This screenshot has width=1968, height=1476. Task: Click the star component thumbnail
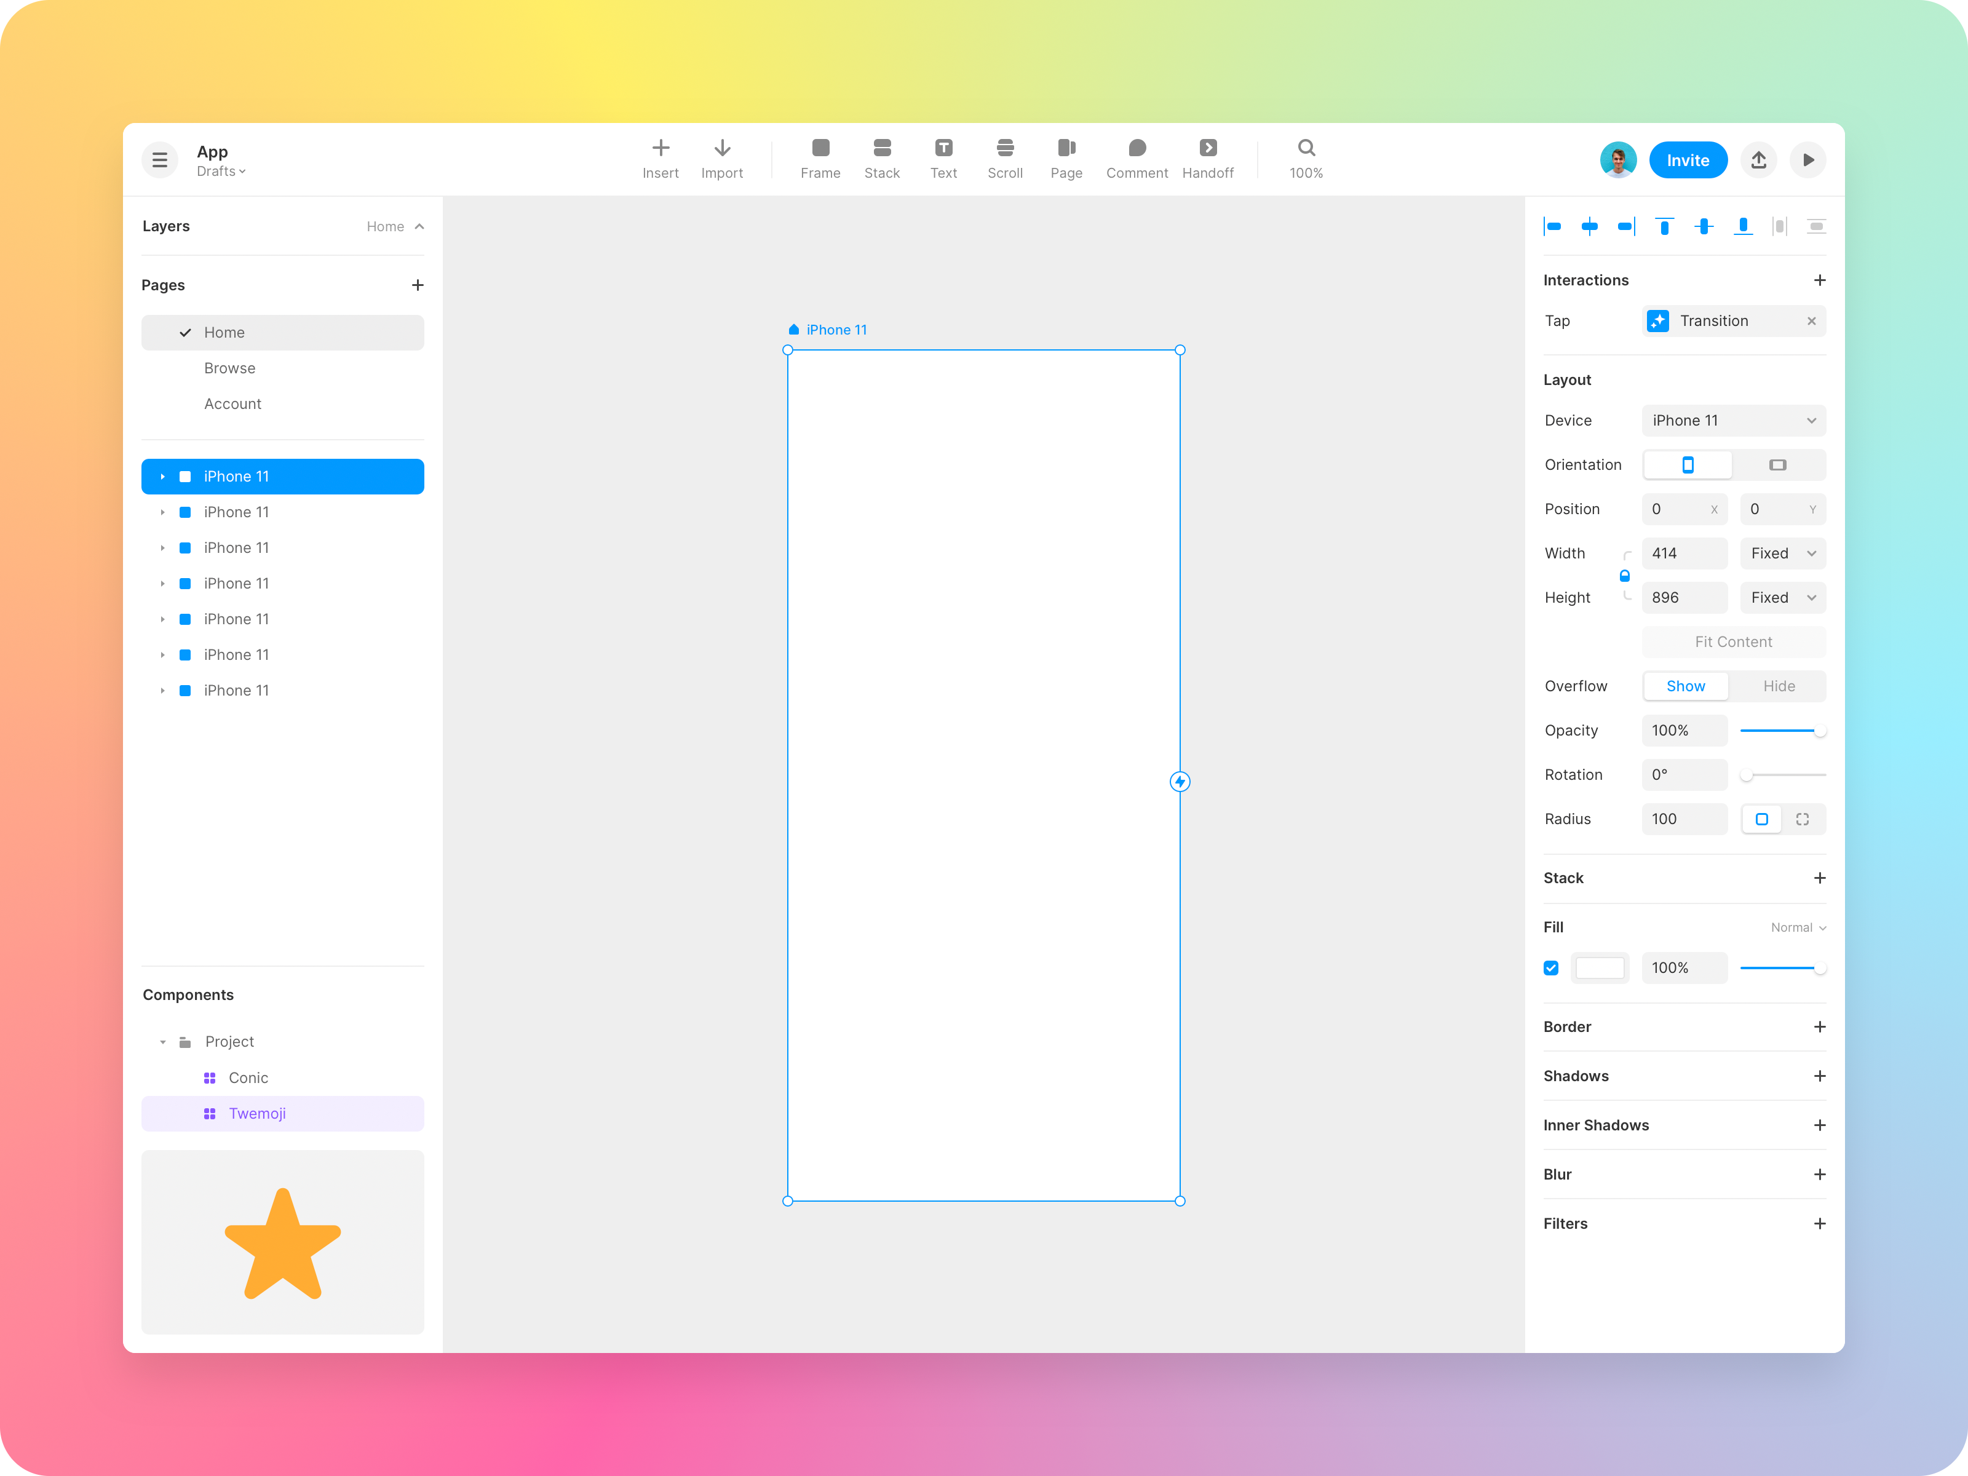283,1242
